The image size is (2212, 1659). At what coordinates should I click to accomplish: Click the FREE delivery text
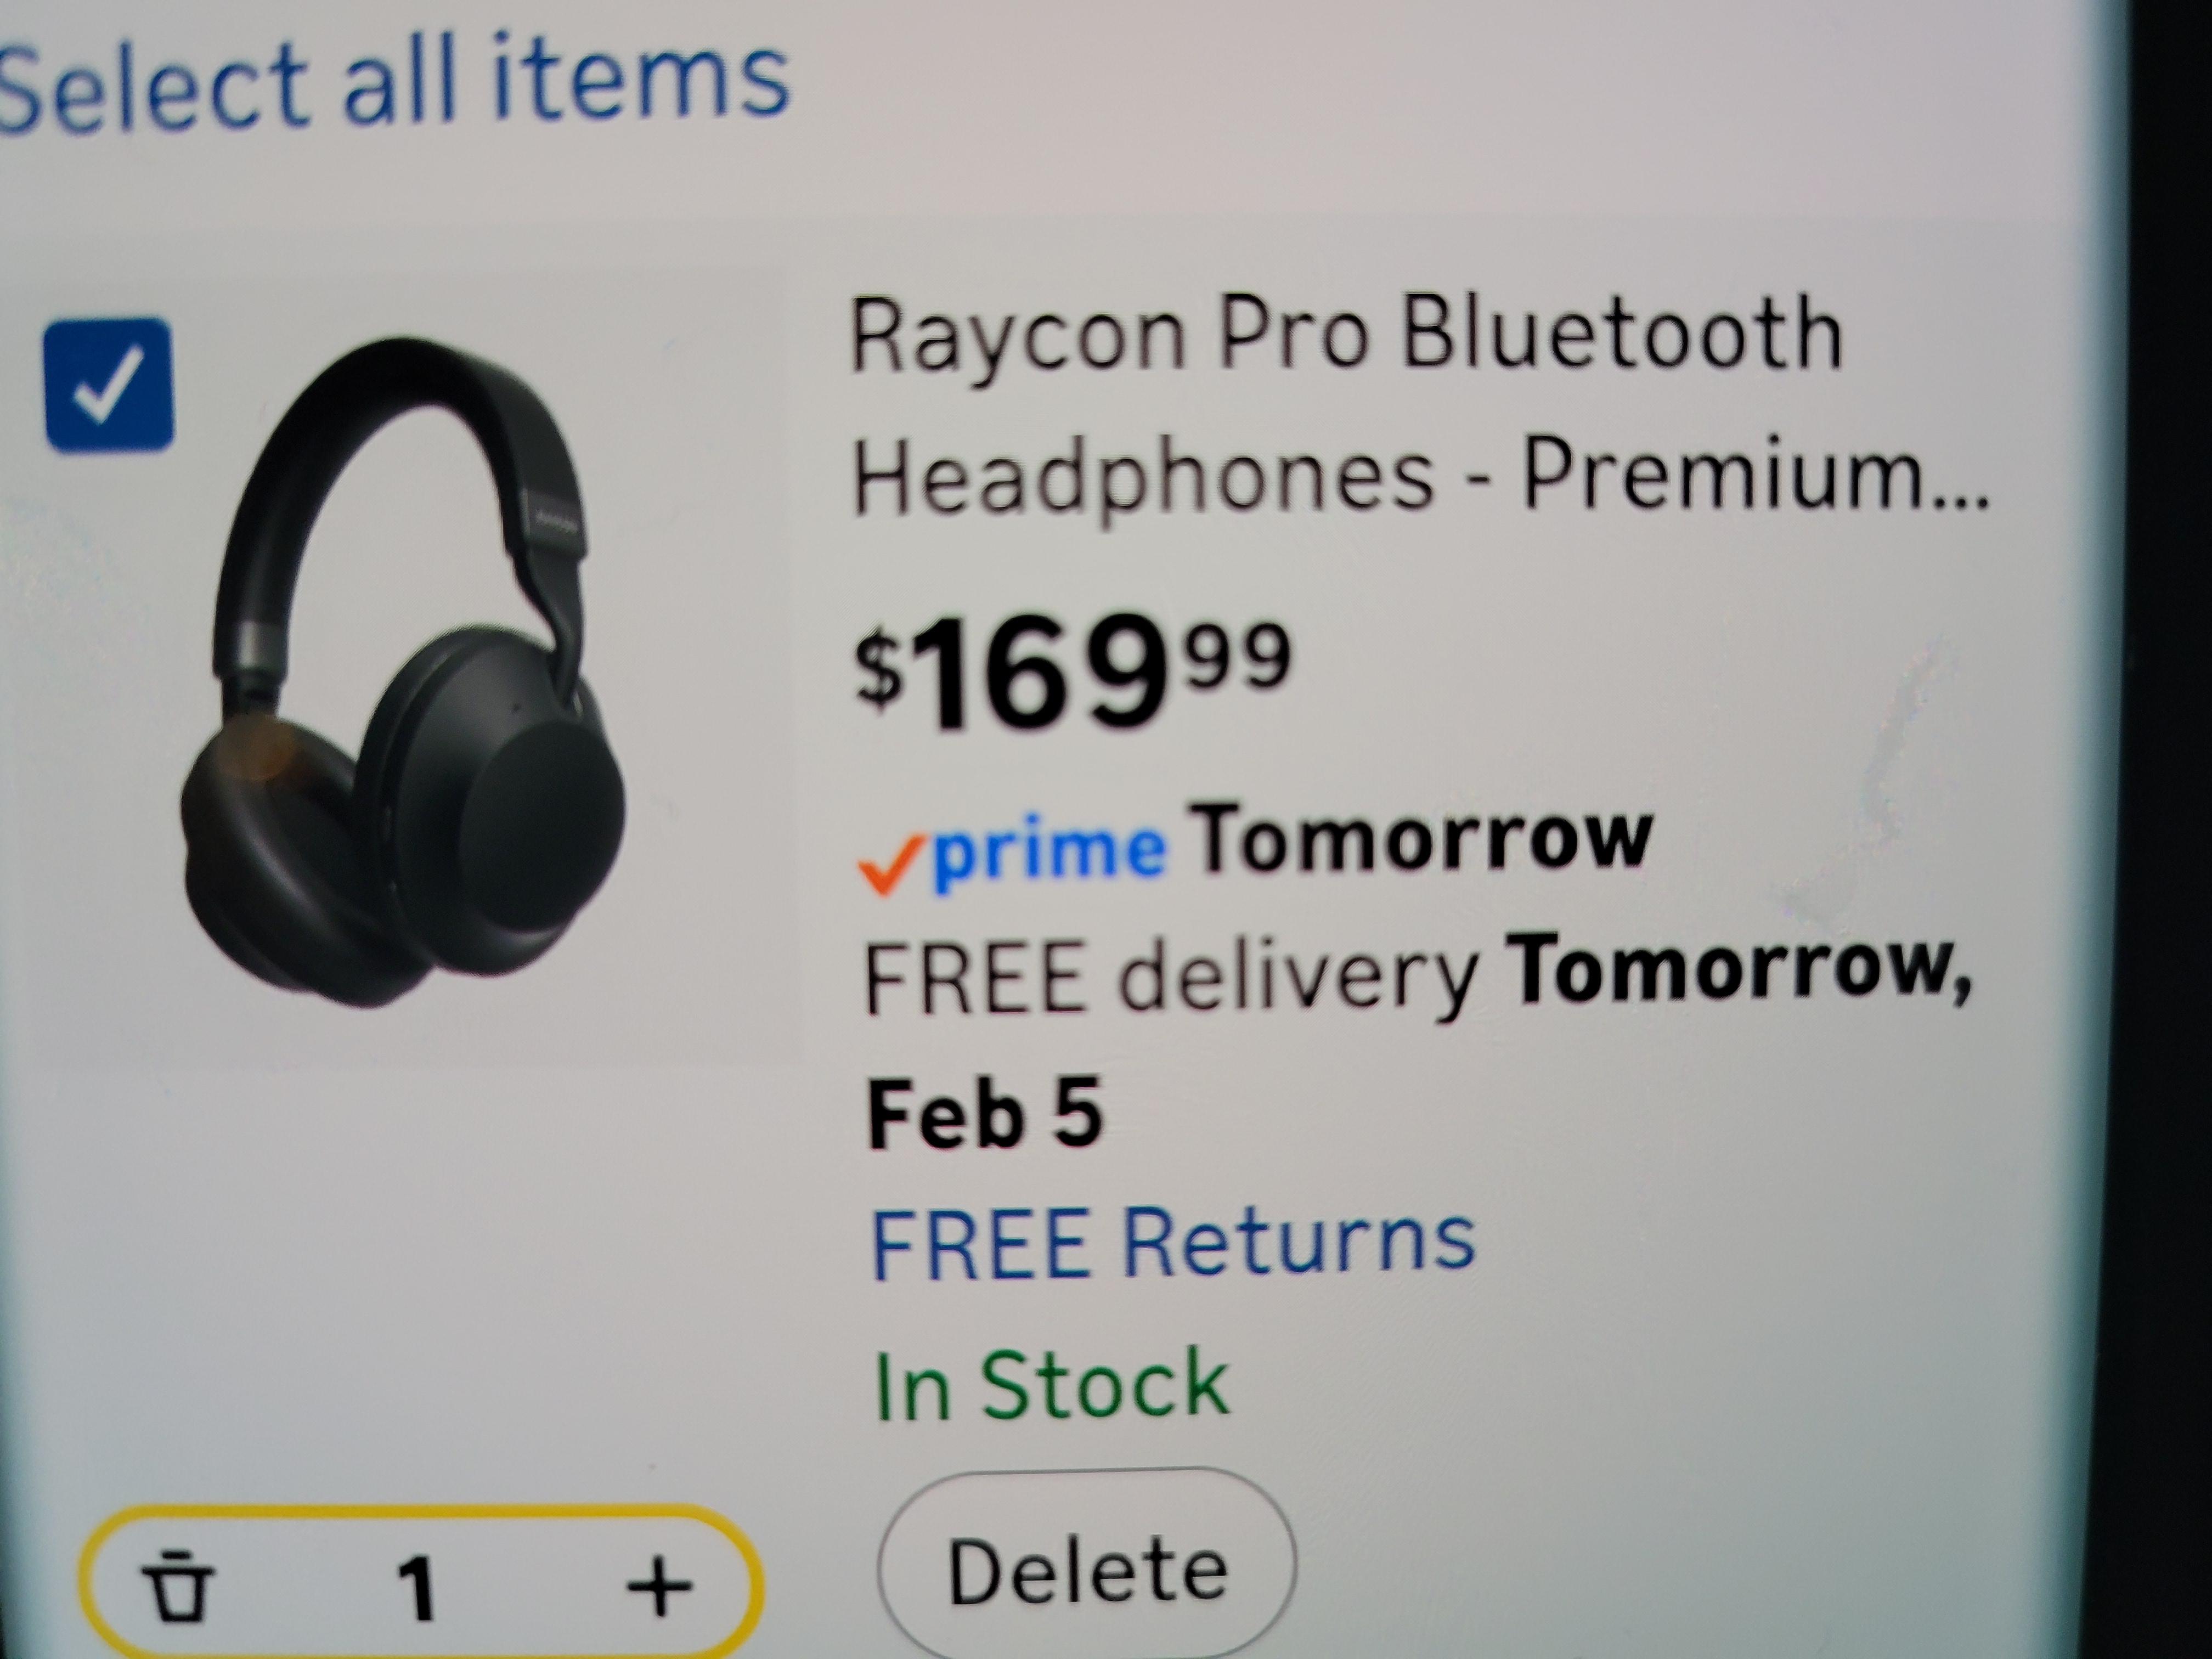[x=1171, y=977]
